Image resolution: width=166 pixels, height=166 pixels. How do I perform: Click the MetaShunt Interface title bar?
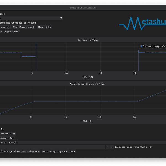[x=83, y=8]
